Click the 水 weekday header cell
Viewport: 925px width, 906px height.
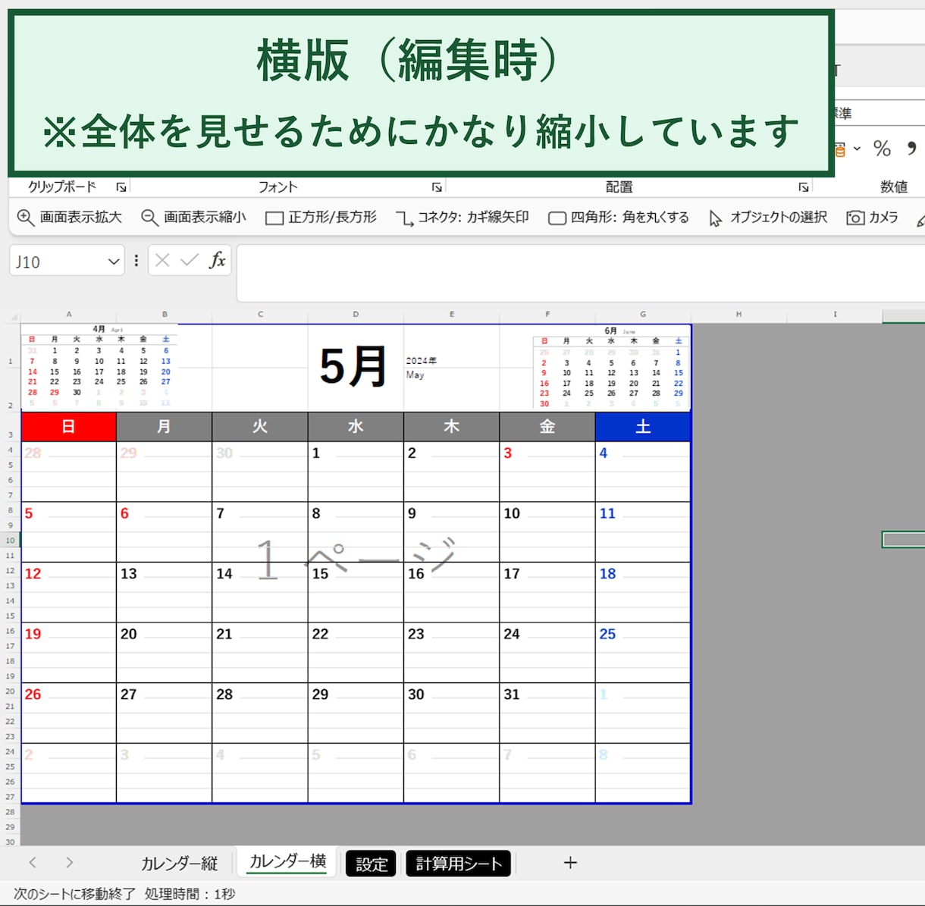(356, 427)
